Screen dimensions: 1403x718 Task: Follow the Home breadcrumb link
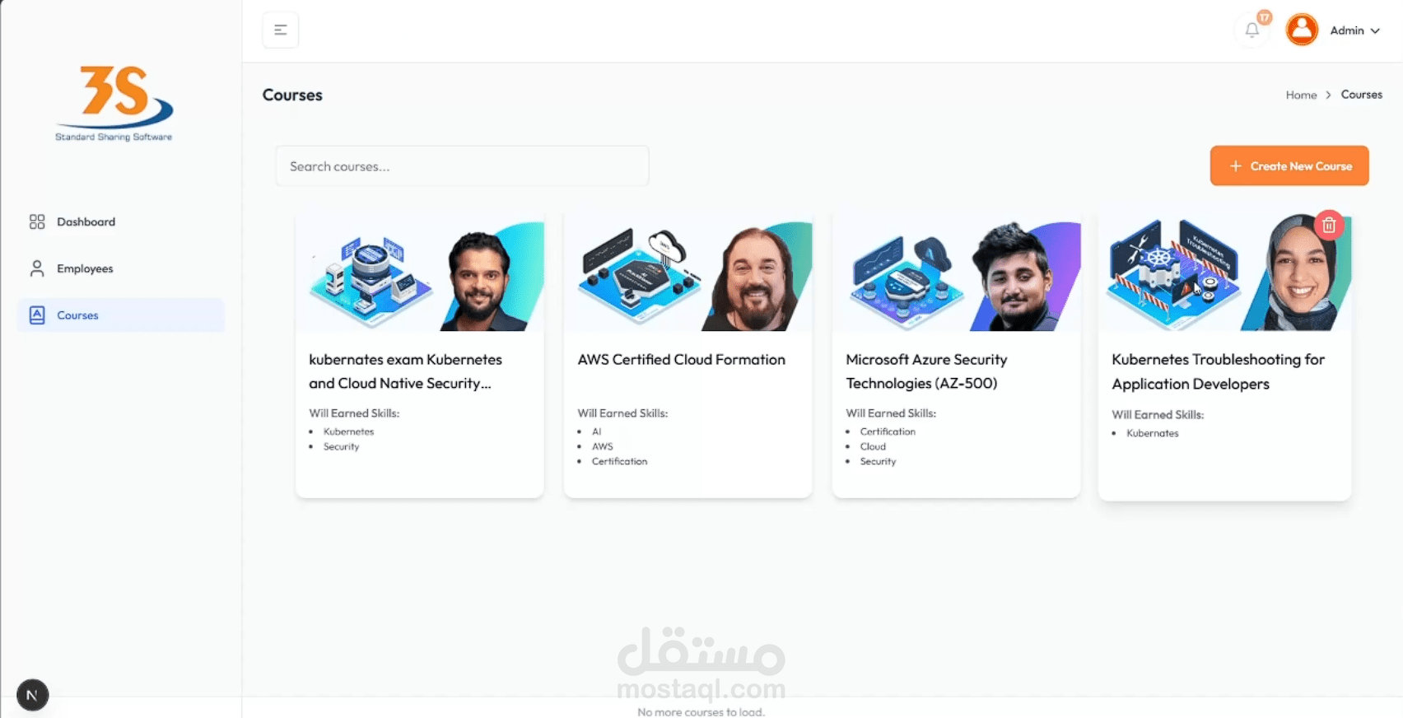click(x=1301, y=95)
